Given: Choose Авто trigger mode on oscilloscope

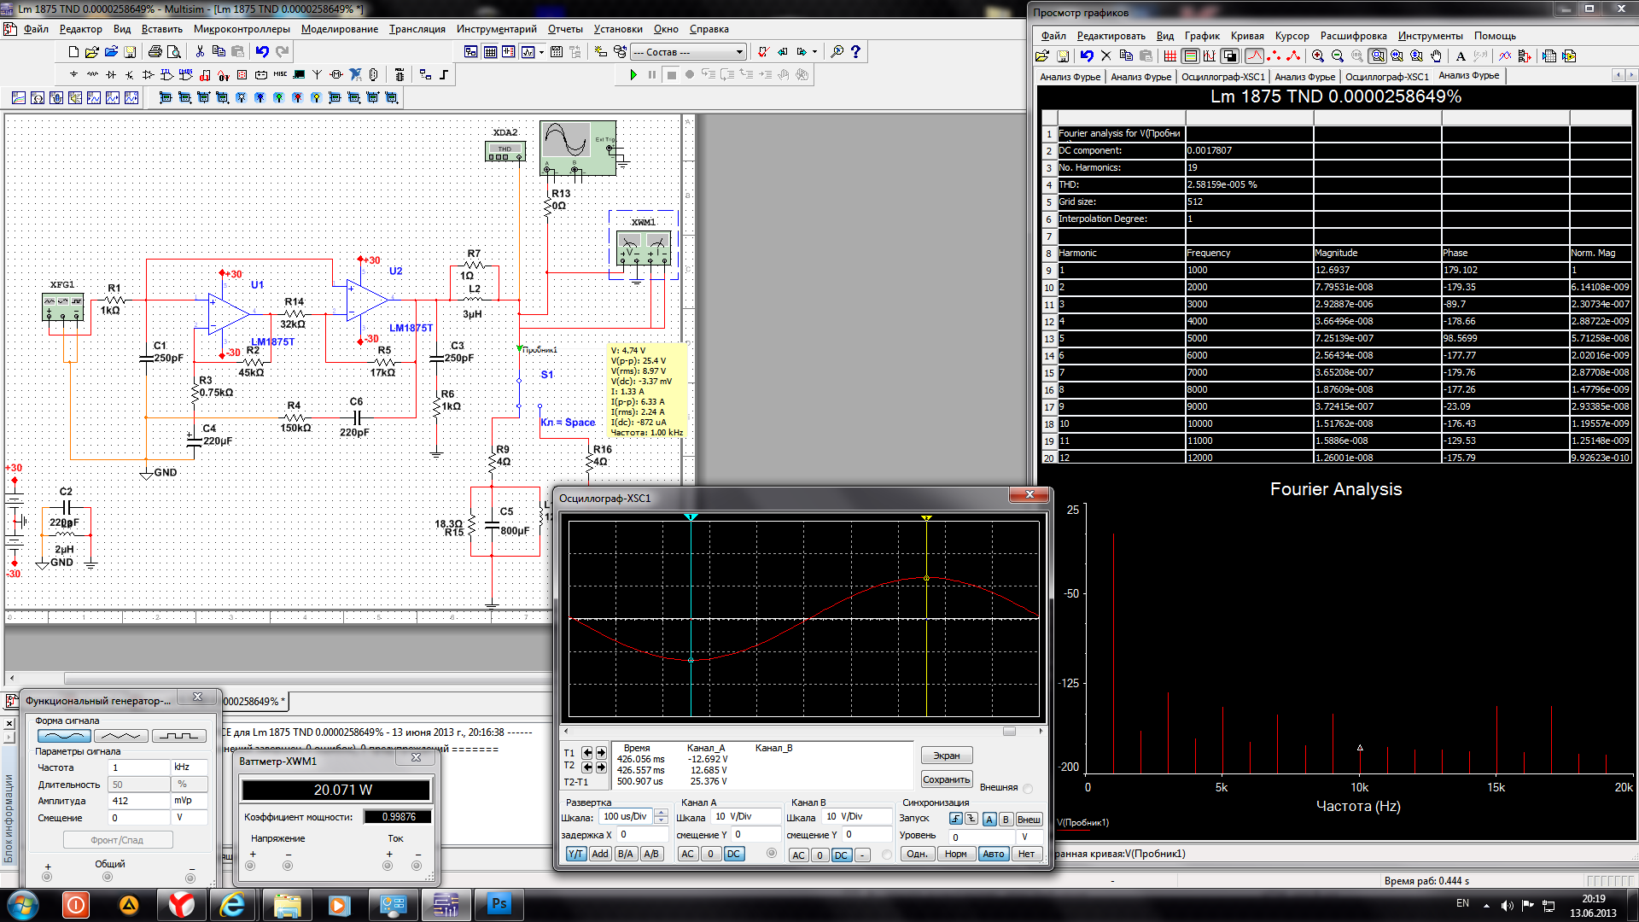Looking at the screenshot, I should point(993,854).
